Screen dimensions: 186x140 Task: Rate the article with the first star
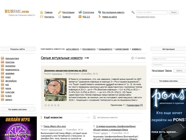tap(46, 105)
